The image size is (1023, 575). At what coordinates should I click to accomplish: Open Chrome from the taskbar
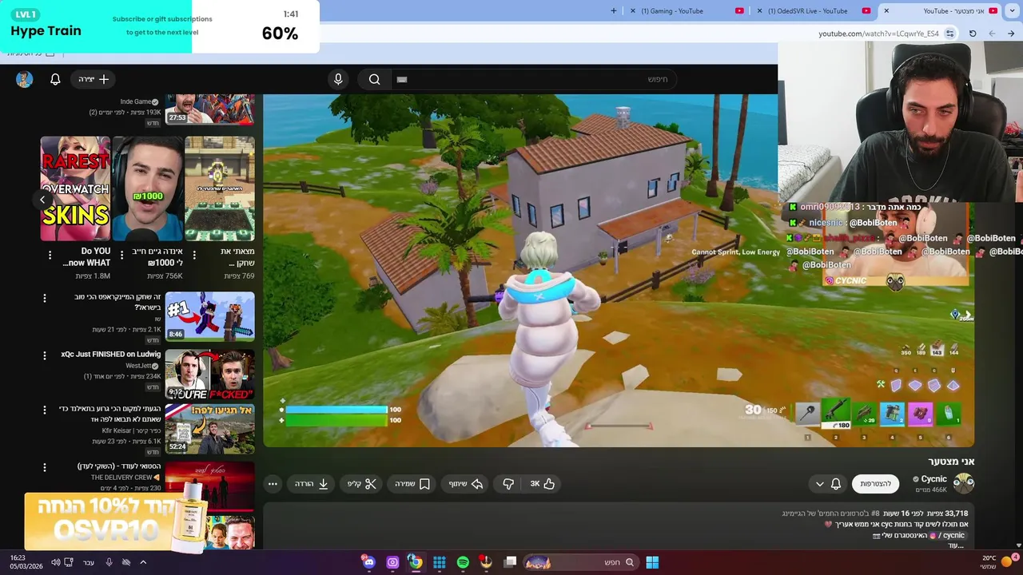pos(415,562)
